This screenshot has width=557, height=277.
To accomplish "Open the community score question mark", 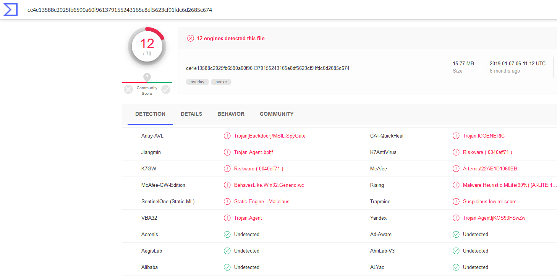I will pos(147,77).
